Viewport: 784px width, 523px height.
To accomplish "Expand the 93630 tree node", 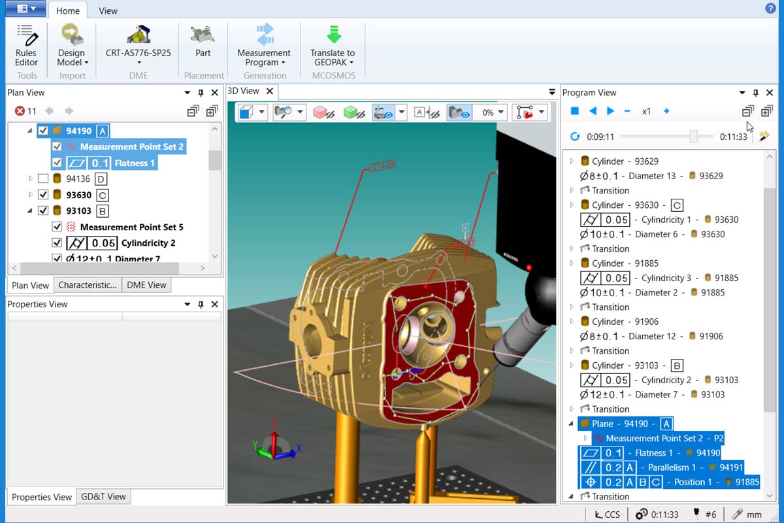I will tap(30, 195).
